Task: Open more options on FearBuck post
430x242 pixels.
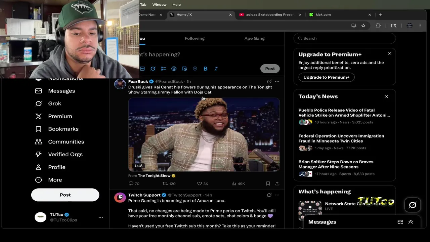Action: [x=277, y=81]
